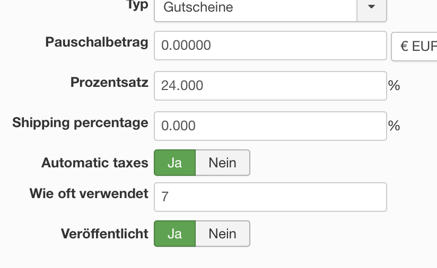Open the € EUR currency dropdown
Viewport: 437px width, 268px height.
414,46
